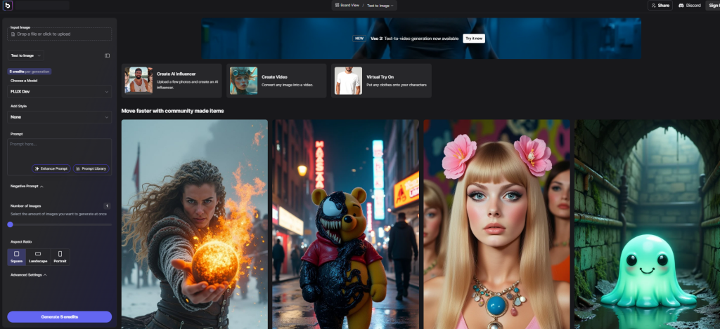Open the Create AI Influencer card
720x329 pixels.
tap(172, 81)
